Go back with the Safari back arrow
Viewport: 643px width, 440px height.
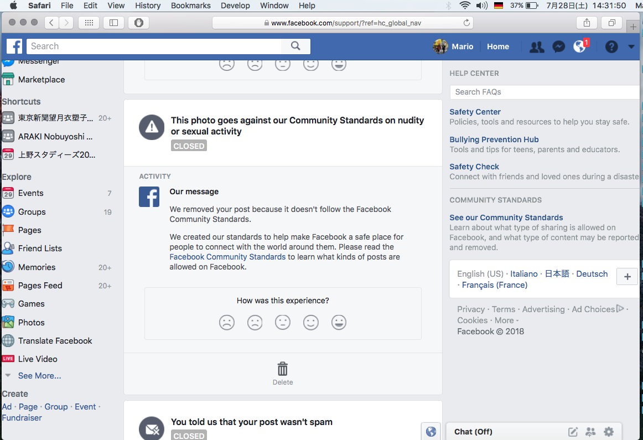pos(51,23)
